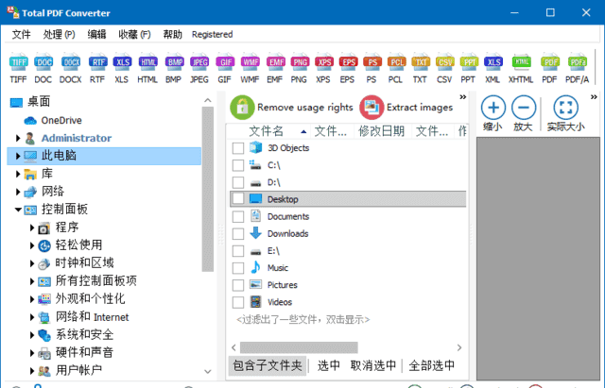Expand the 此电脑 tree node
Image resolution: width=605 pixels, height=388 pixels.
click(x=18, y=156)
